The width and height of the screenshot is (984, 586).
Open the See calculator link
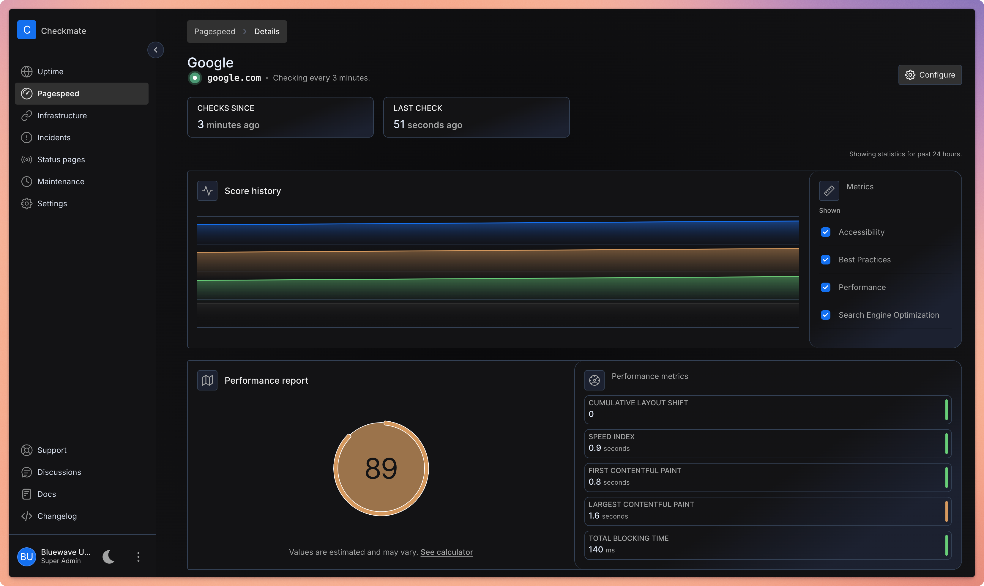click(447, 552)
